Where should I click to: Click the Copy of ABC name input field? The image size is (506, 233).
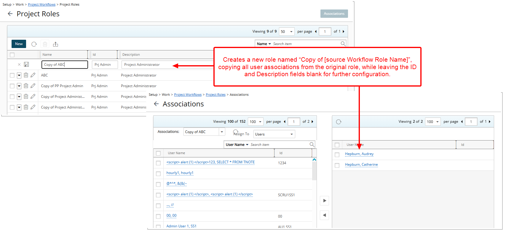tap(65, 64)
